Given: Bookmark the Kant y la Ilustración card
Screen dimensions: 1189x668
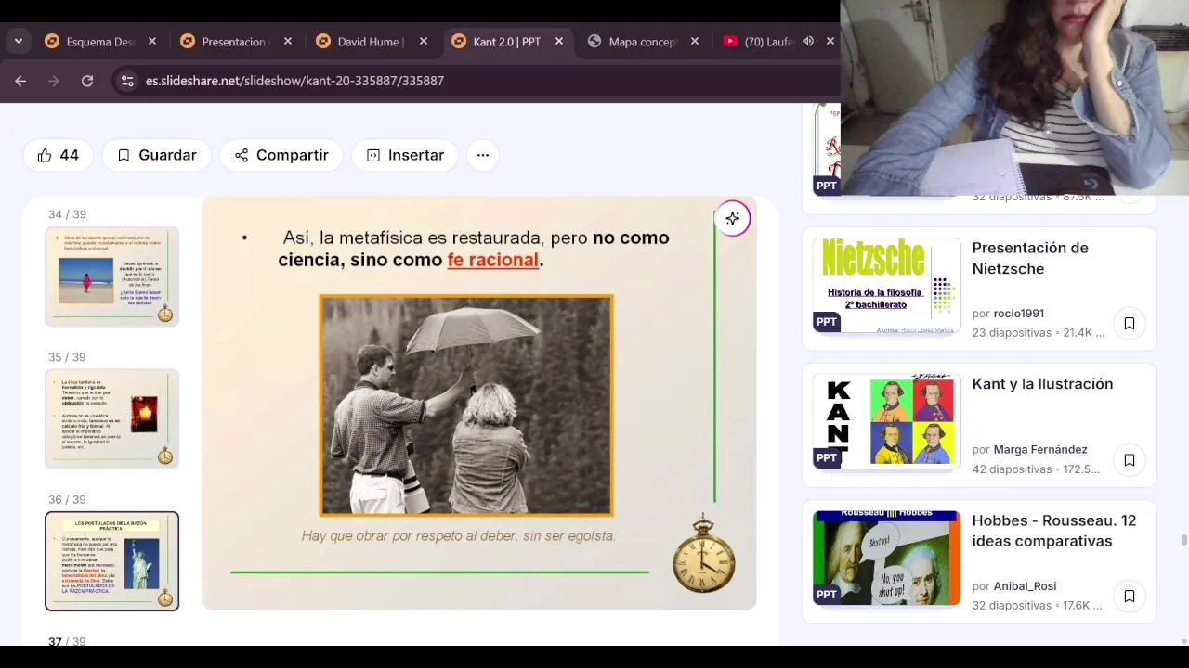Looking at the screenshot, I should (1130, 460).
